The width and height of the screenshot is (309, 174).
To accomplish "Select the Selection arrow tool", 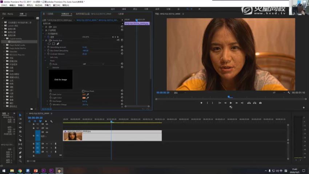I will [x=20, y=115].
